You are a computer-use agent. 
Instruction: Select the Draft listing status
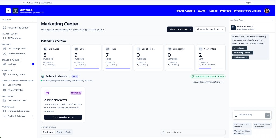60,132
